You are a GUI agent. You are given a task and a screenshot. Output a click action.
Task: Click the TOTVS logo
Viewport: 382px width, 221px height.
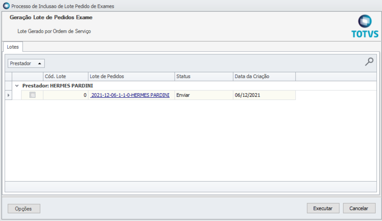(365, 26)
